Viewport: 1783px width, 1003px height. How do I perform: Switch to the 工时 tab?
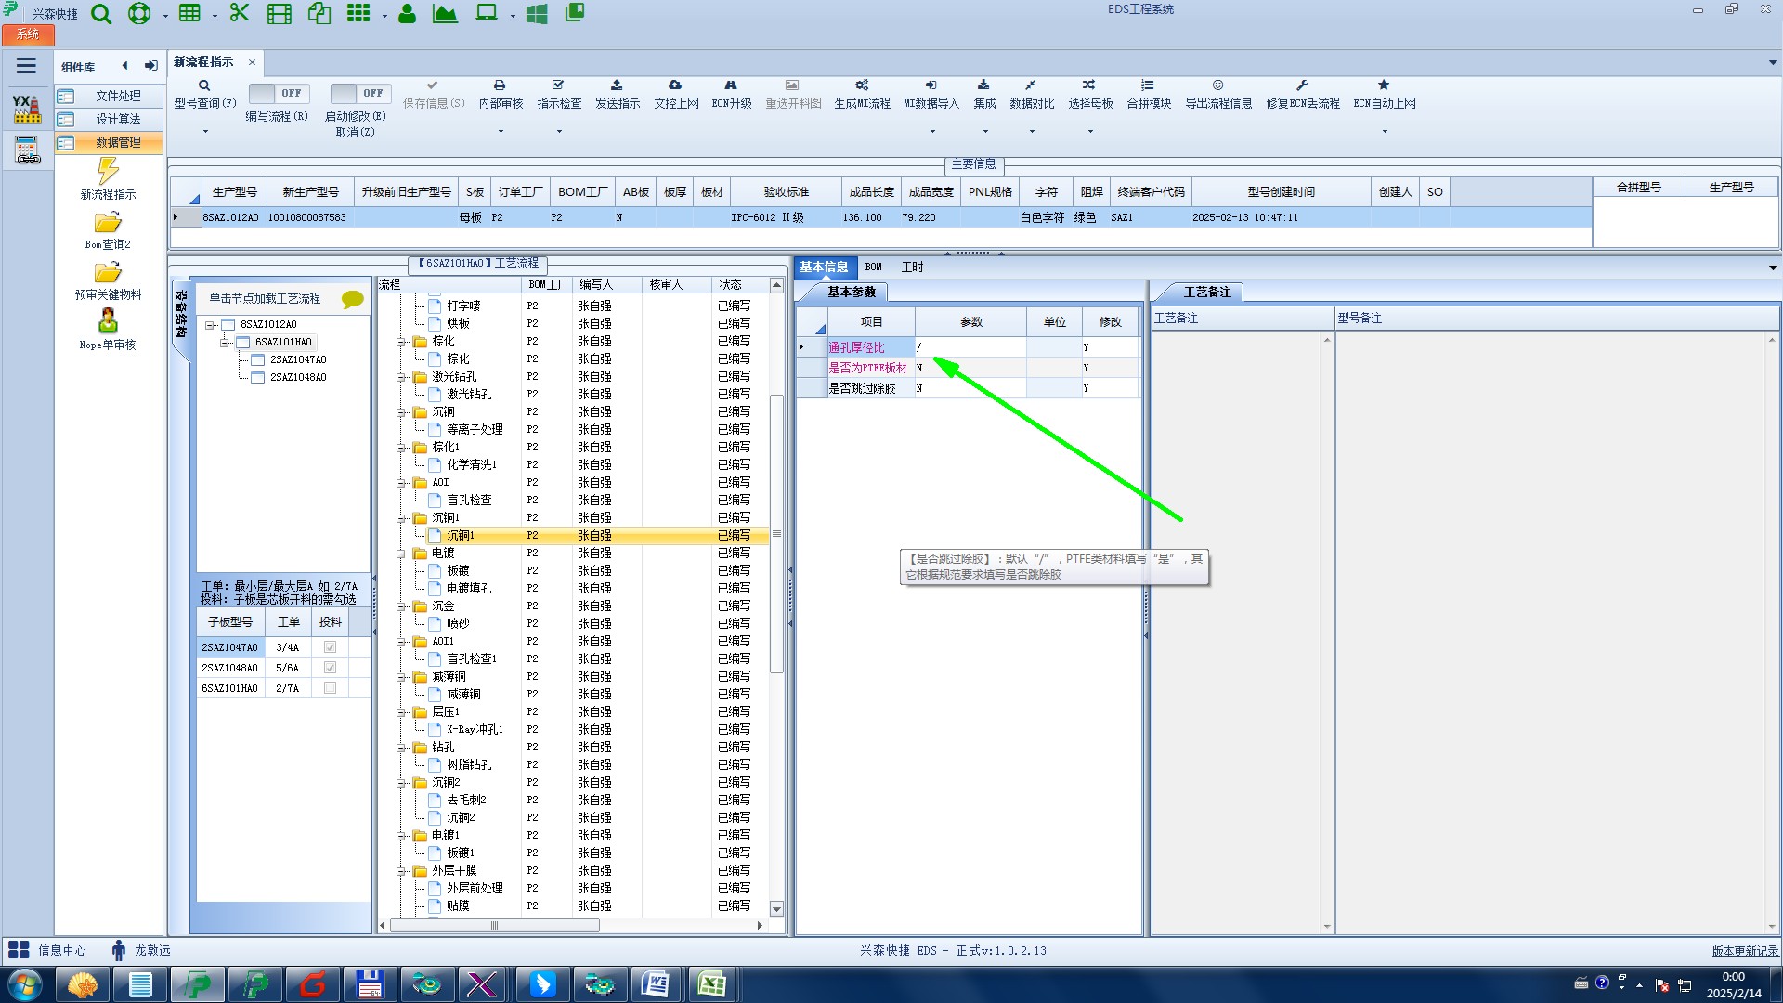point(912,267)
